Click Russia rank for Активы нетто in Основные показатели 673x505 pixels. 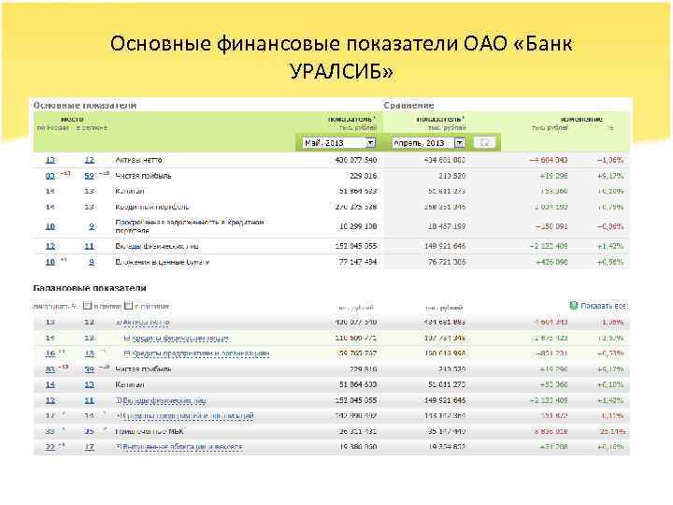50,160
